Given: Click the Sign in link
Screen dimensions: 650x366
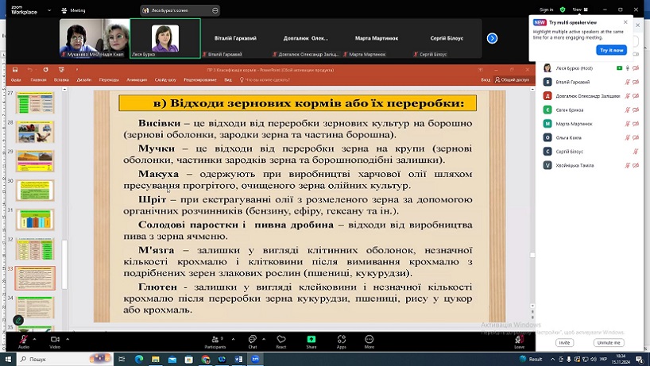Looking at the screenshot, I should coord(546,10).
